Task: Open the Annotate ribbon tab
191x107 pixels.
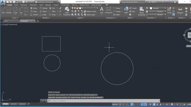Action: click(24, 5)
